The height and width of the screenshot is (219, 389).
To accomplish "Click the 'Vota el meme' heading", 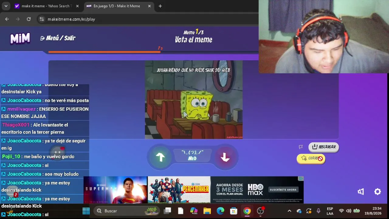I will 194,40.
